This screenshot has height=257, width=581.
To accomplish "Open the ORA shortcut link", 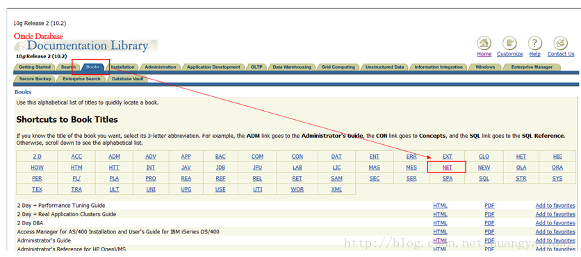I will point(557,167).
